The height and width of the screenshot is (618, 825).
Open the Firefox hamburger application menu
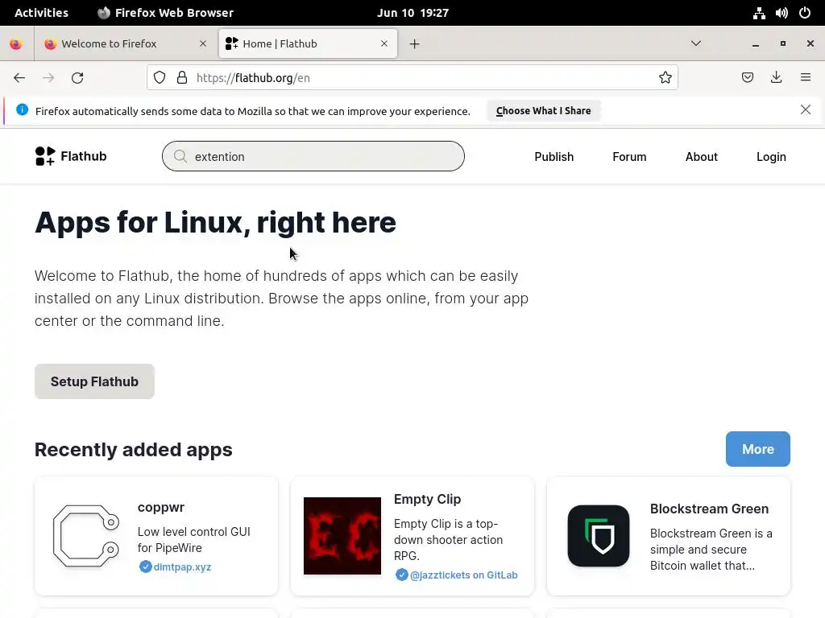pyautogui.click(x=806, y=77)
